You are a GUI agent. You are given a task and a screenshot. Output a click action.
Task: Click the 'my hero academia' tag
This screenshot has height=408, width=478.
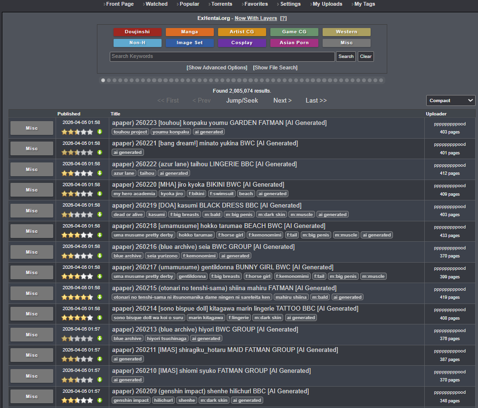coord(134,194)
